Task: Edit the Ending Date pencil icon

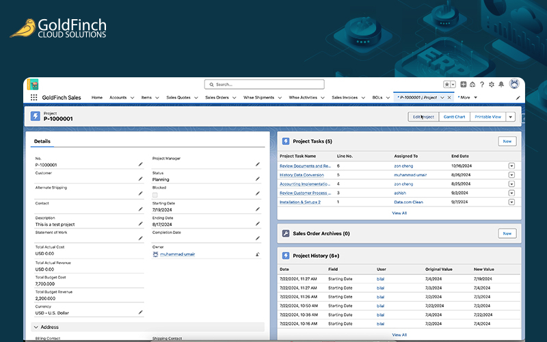Action: pos(258,224)
